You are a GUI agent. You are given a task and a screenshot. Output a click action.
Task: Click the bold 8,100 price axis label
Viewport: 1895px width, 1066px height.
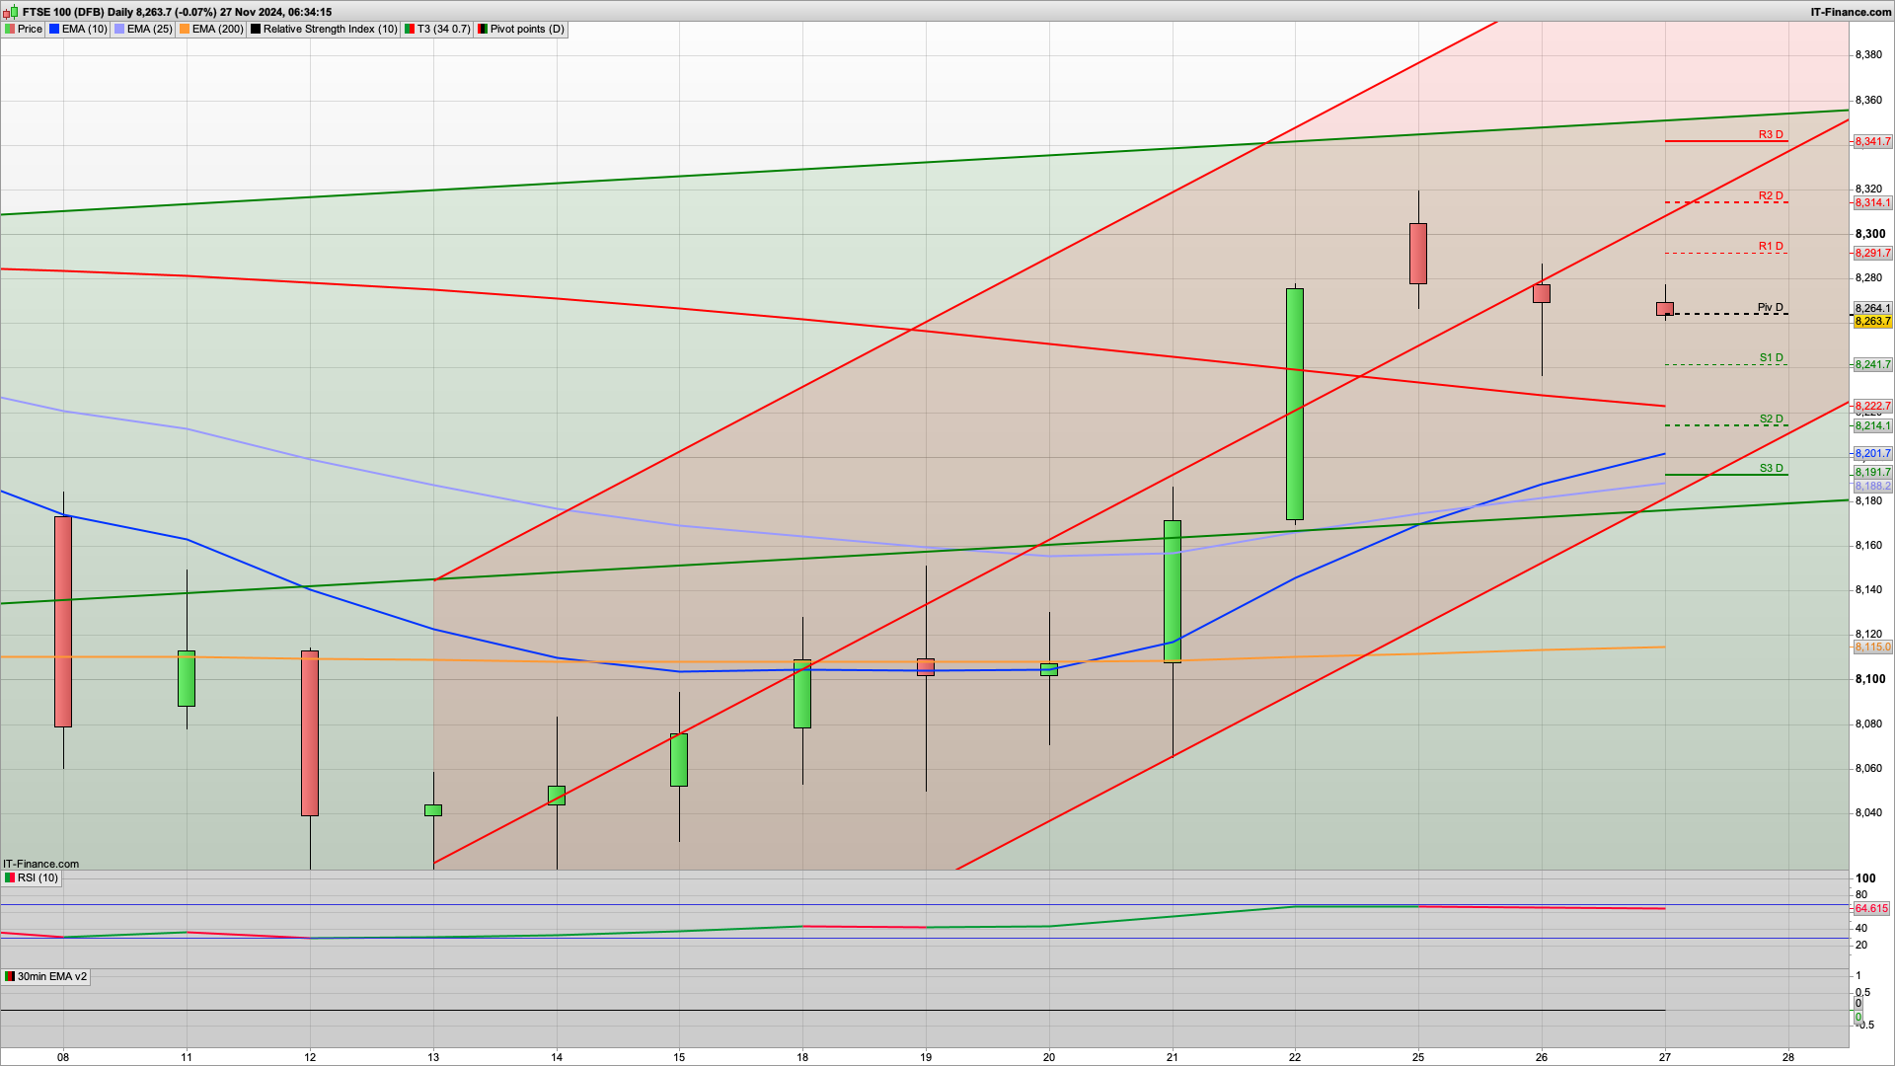click(x=1870, y=679)
